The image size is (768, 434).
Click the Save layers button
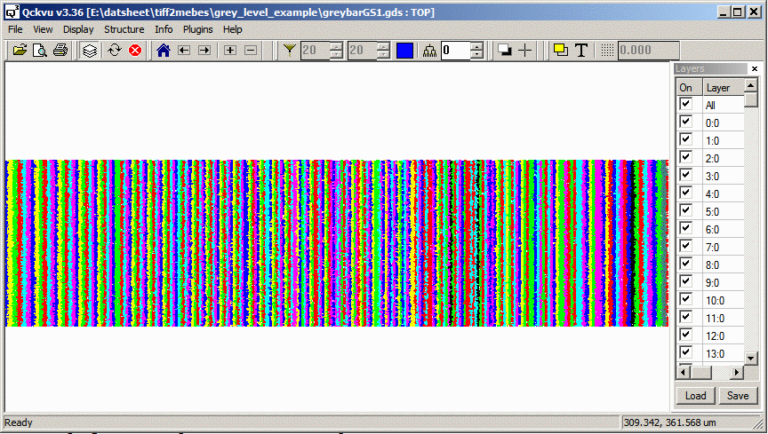(x=738, y=395)
